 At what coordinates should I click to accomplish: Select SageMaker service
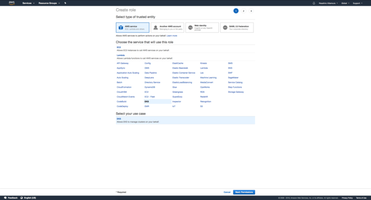pyautogui.click(x=233, y=78)
